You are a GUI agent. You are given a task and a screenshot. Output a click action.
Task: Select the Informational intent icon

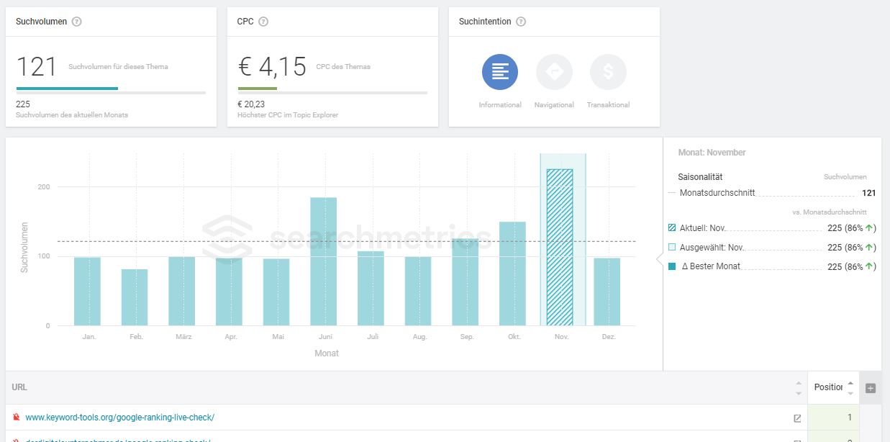[500, 72]
